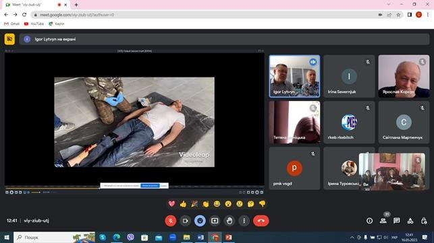Send a sad face reaction
434x243 pixels.
pyautogui.click(x=240, y=204)
